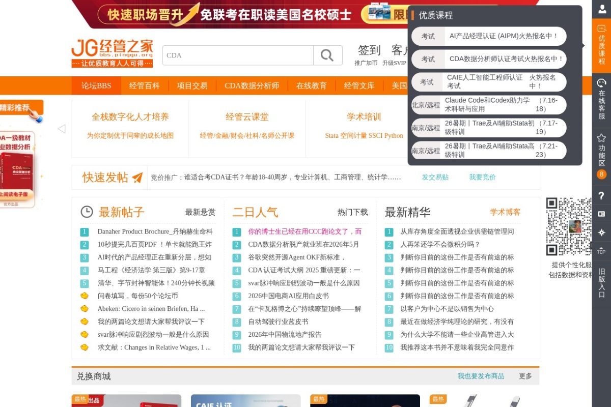
Task: Open post '求文献：Changes in Relative Wages'
Action: 154,347
